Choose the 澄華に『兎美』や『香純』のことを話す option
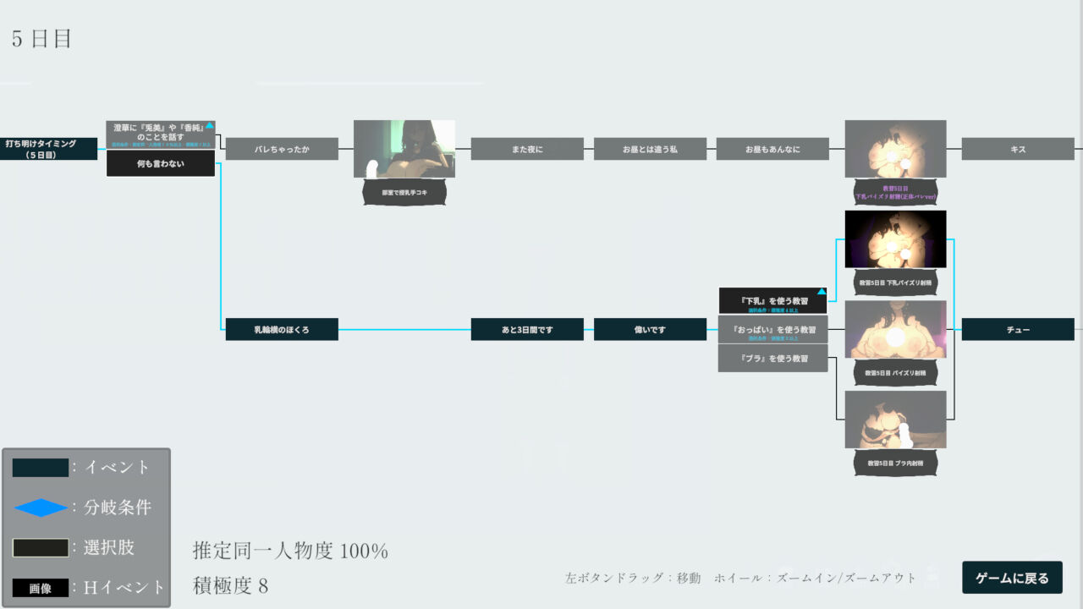Viewport: 1083px width, 609px height. coord(161,135)
